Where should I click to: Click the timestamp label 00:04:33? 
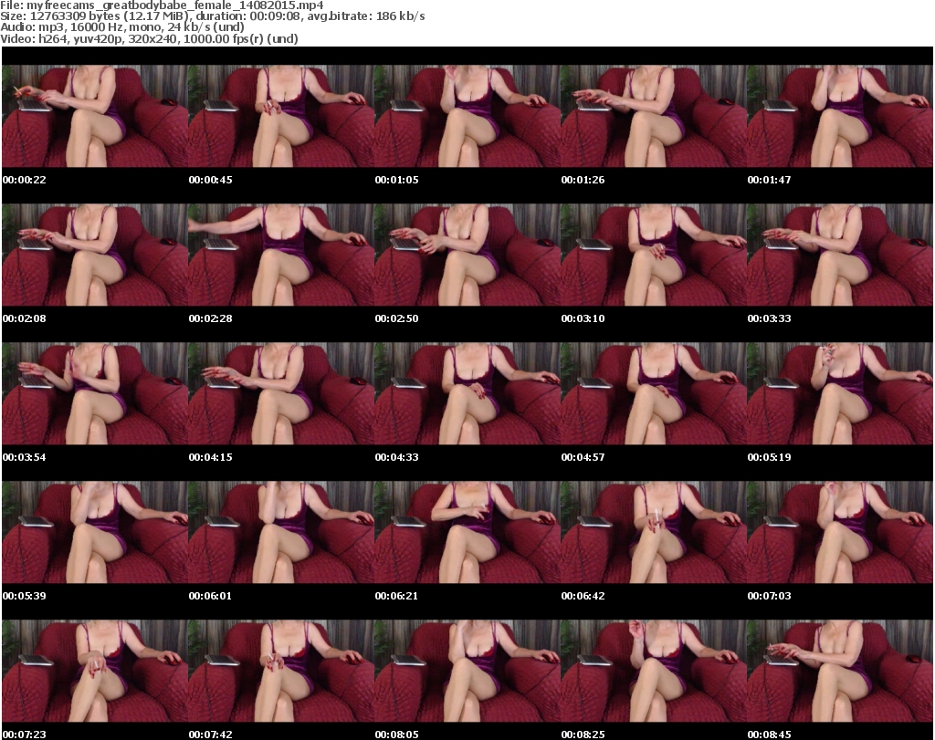[x=396, y=457]
